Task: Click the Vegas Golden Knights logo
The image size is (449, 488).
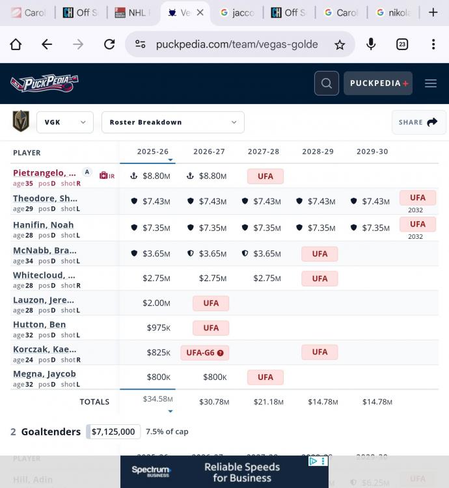Action: pyautogui.click(x=21, y=122)
